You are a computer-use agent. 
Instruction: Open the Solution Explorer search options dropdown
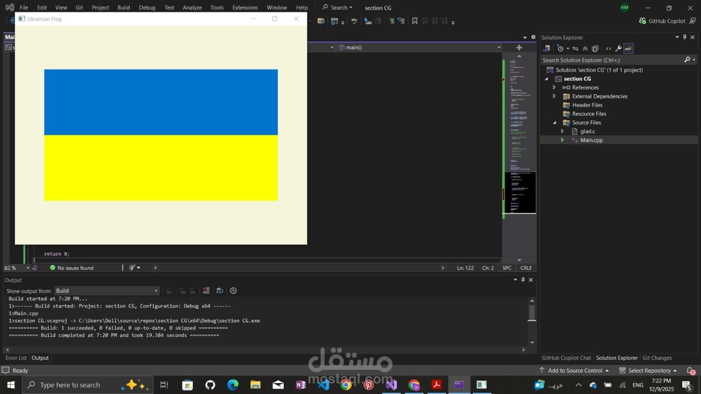pos(694,60)
